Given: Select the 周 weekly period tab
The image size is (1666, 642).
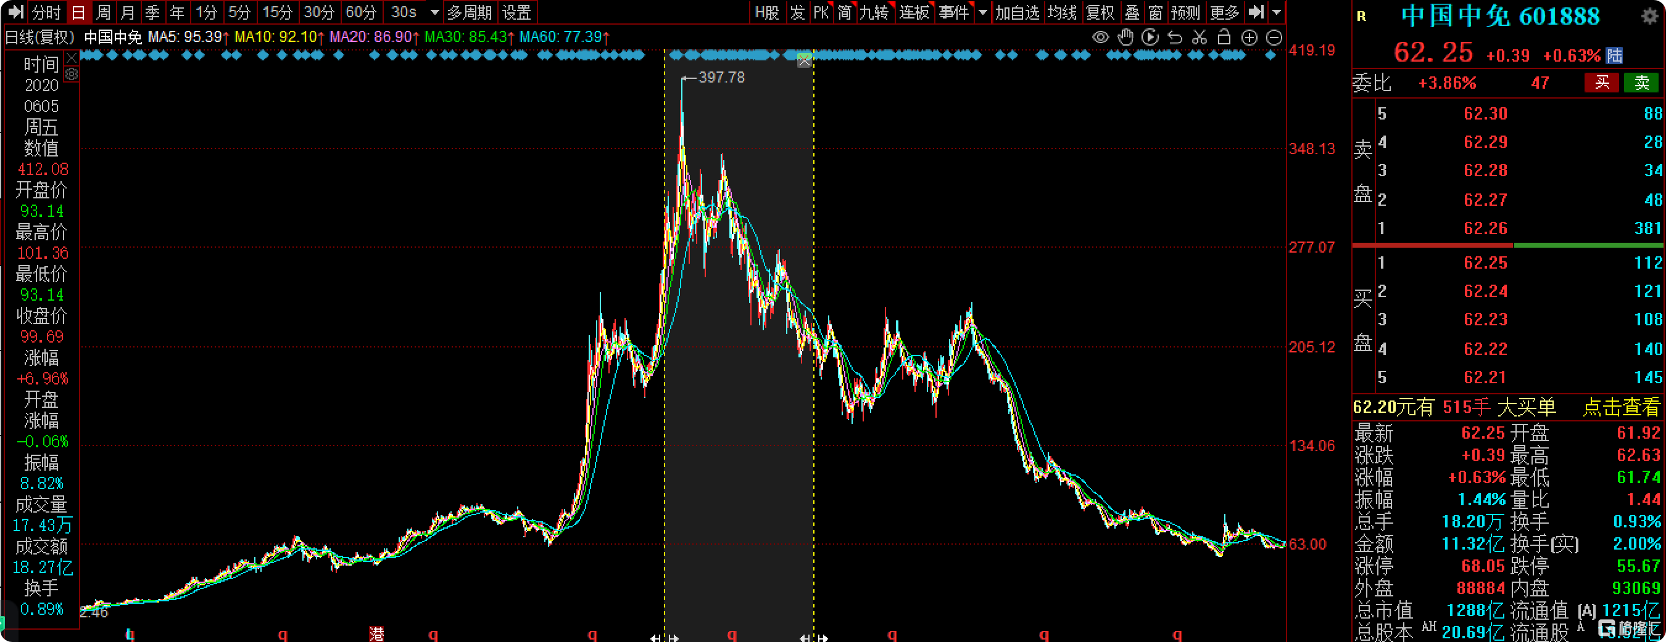Looking at the screenshot, I should [x=104, y=12].
